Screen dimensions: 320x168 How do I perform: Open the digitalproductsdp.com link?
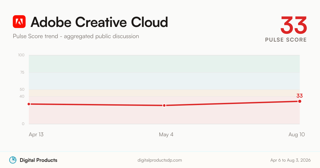pos(160,160)
